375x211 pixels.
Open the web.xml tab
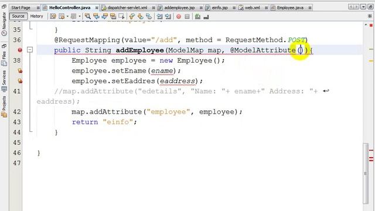(x=252, y=8)
